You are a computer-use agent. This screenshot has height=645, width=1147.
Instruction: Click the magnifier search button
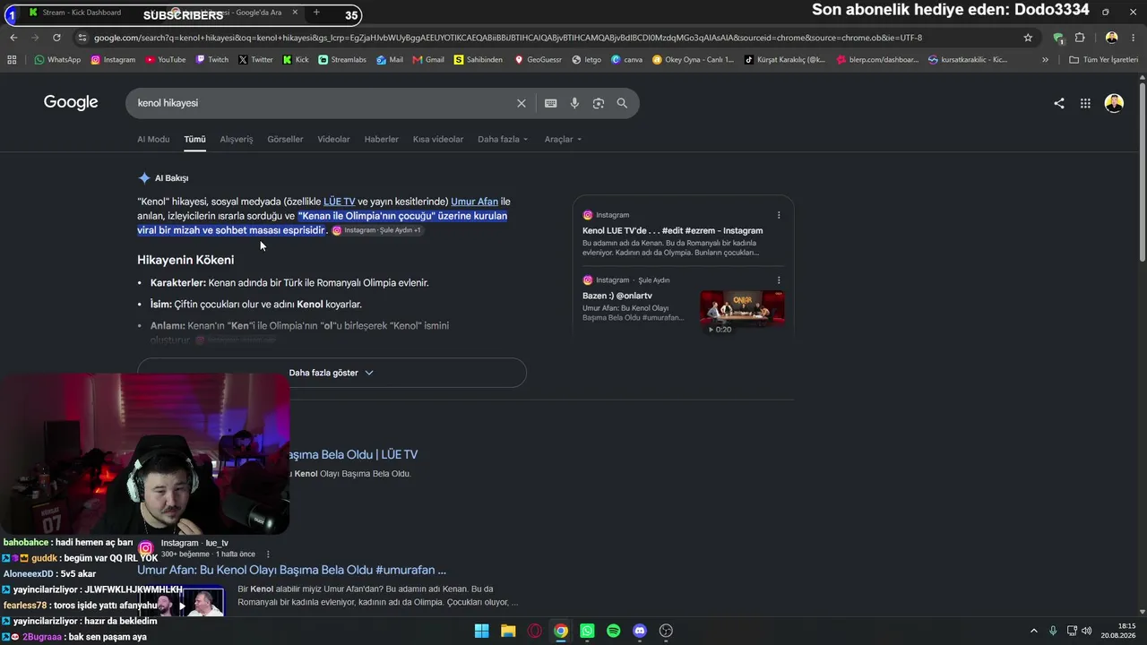tap(622, 103)
